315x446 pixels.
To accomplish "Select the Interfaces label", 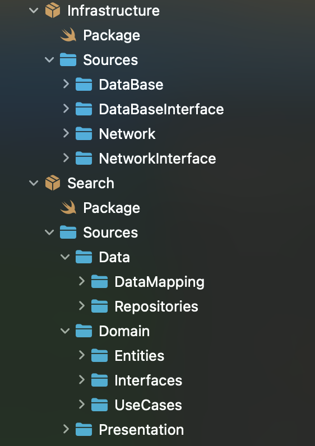I will [149, 380].
